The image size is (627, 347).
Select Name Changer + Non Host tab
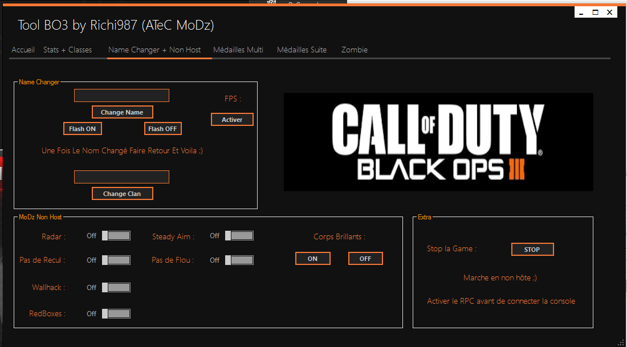[154, 50]
